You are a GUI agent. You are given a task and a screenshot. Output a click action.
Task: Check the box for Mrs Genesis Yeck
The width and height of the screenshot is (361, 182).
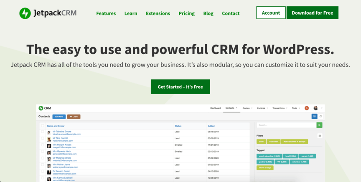click(42, 152)
